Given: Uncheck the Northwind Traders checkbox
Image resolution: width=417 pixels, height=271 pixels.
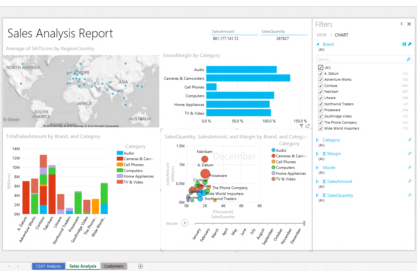Looking at the screenshot, I should (x=320, y=104).
